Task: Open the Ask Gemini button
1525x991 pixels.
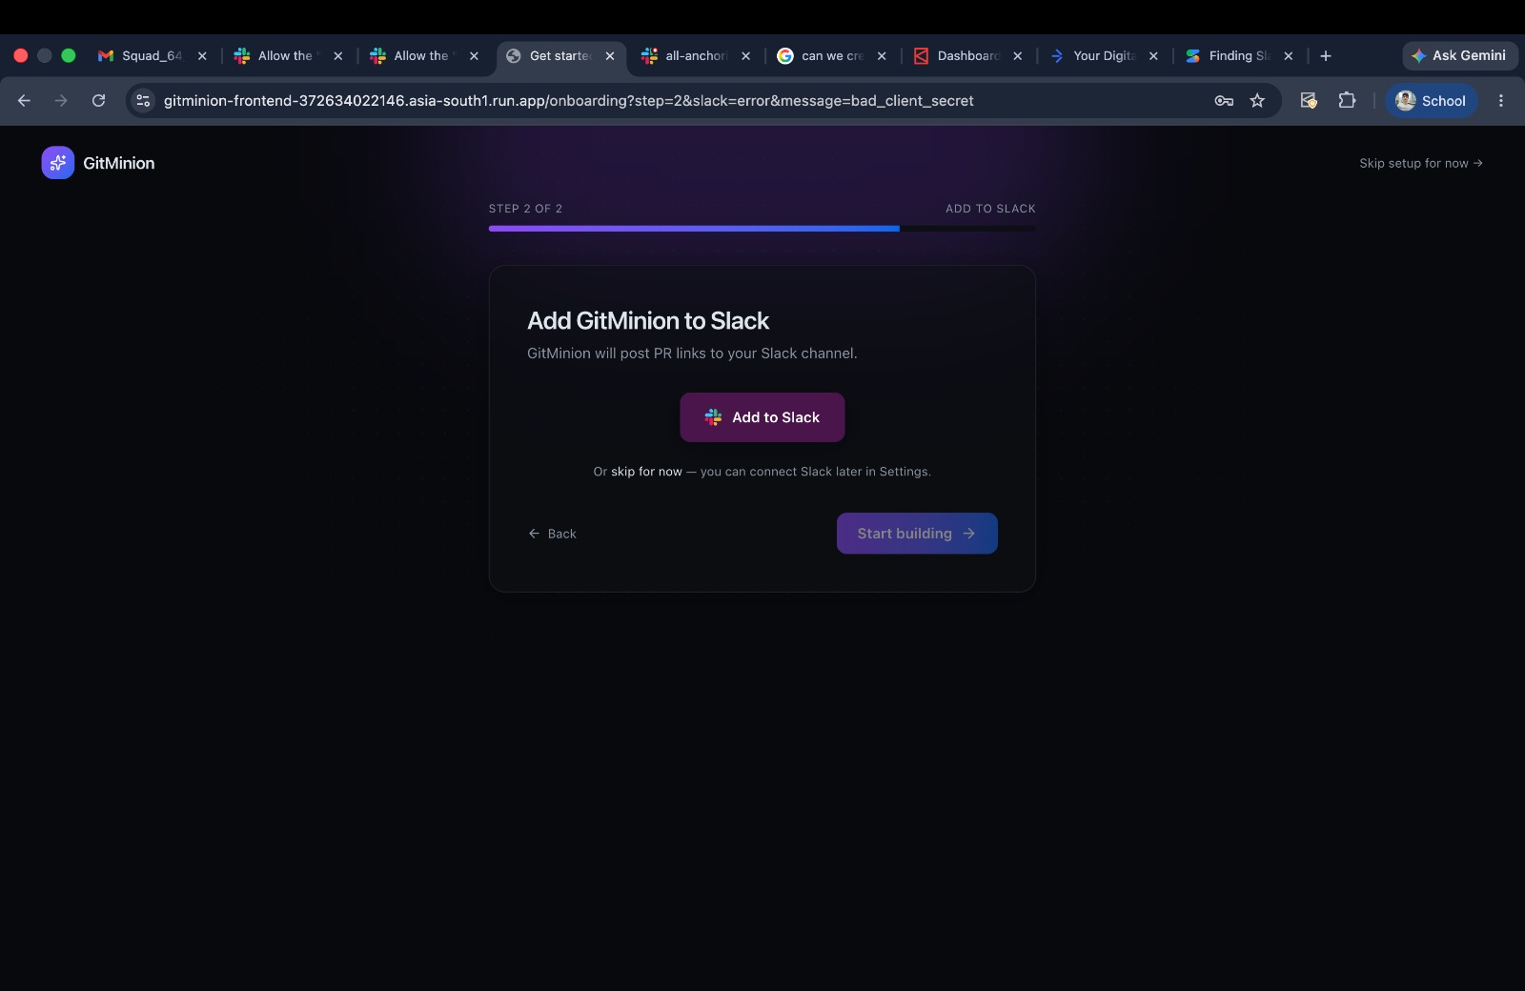Action: coord(1460,55)
